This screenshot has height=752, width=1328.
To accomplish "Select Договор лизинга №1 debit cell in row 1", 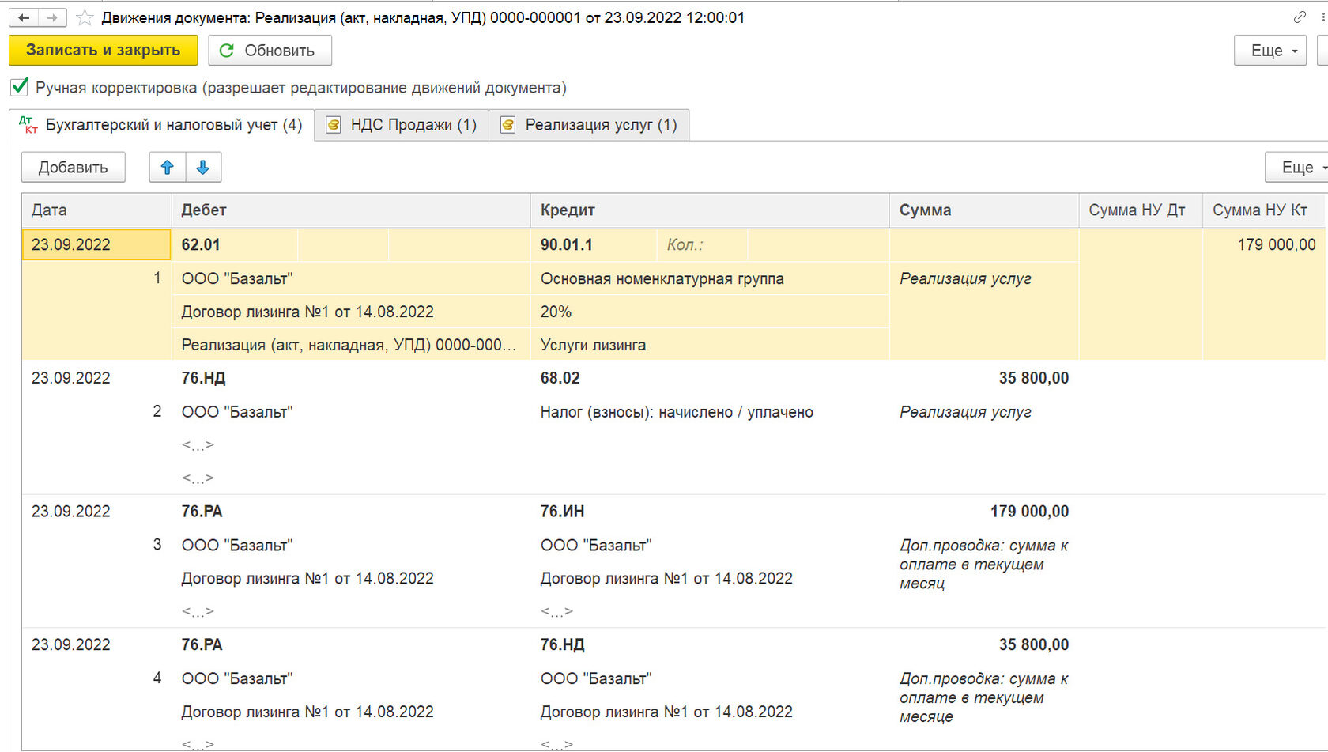I will (351, 312).
